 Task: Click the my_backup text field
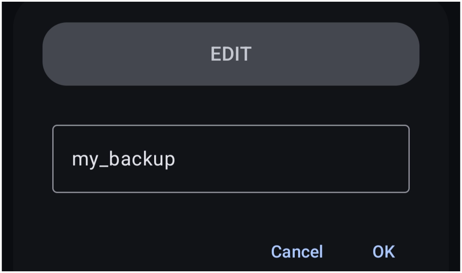tap(231, 159)
